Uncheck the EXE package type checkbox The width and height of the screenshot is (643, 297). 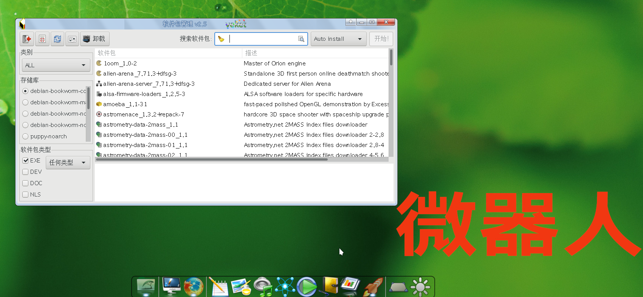click(26, 161)
